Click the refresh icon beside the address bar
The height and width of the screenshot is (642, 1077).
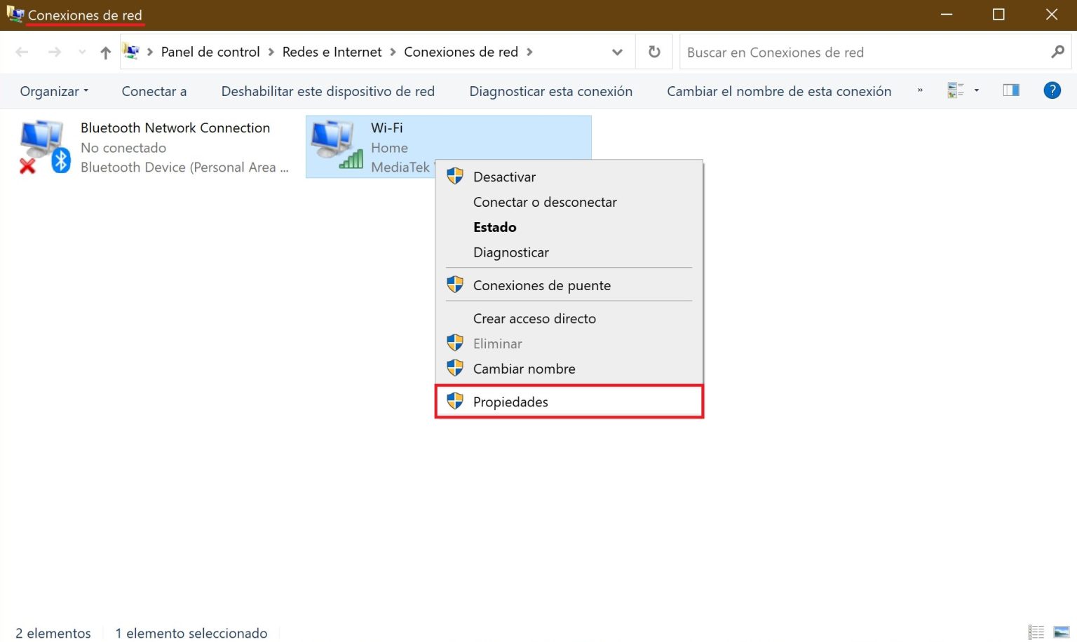pos(653,51)
